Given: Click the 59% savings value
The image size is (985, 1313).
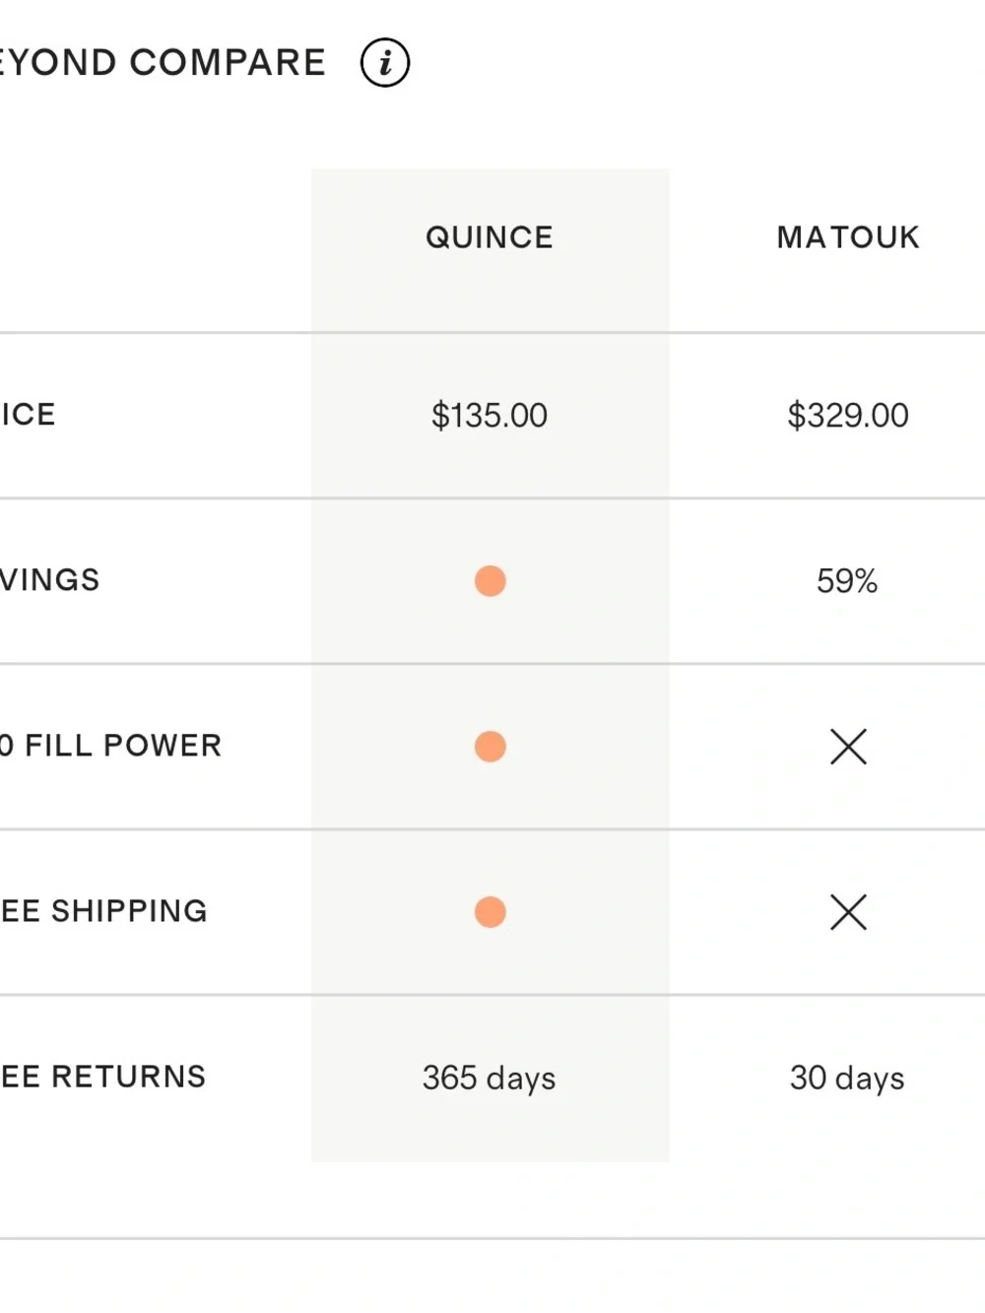Looking at the screenshot, I should (847, 581).
